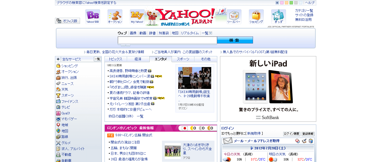Open the カテゴリ一覧 link
This screenshot has width=371, height=162.
(x=304, y=11)
